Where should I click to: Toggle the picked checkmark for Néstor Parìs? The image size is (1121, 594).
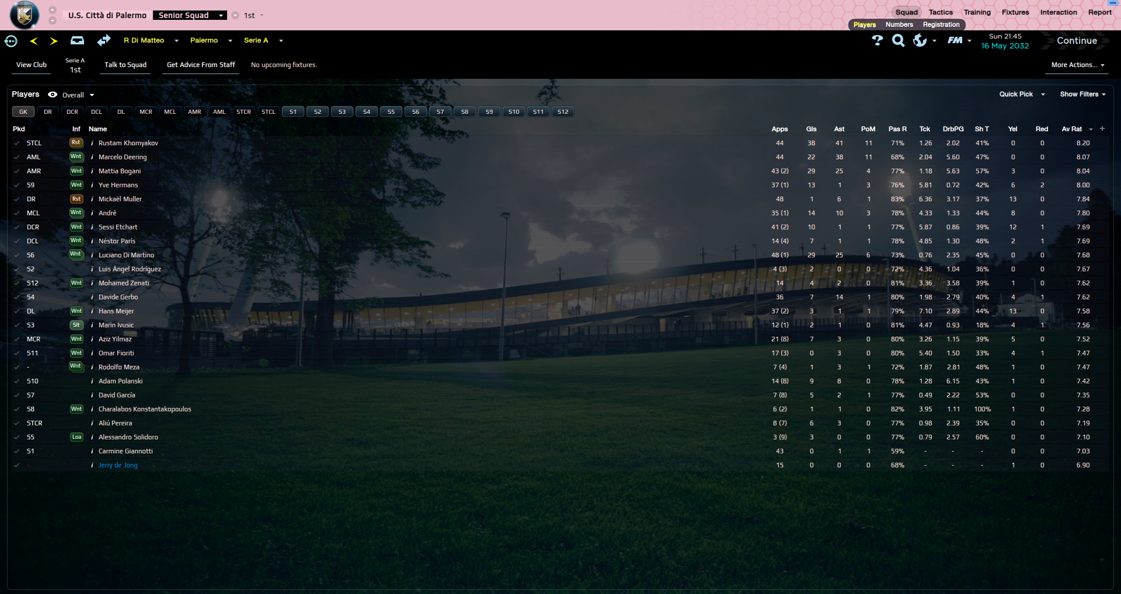tap(16, 241)
